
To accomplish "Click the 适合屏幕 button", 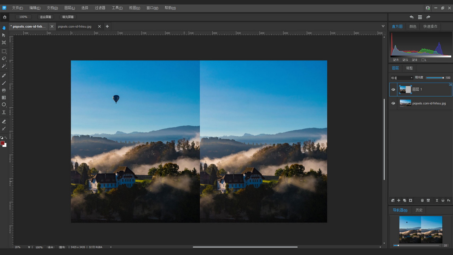I will coord(45,17).
